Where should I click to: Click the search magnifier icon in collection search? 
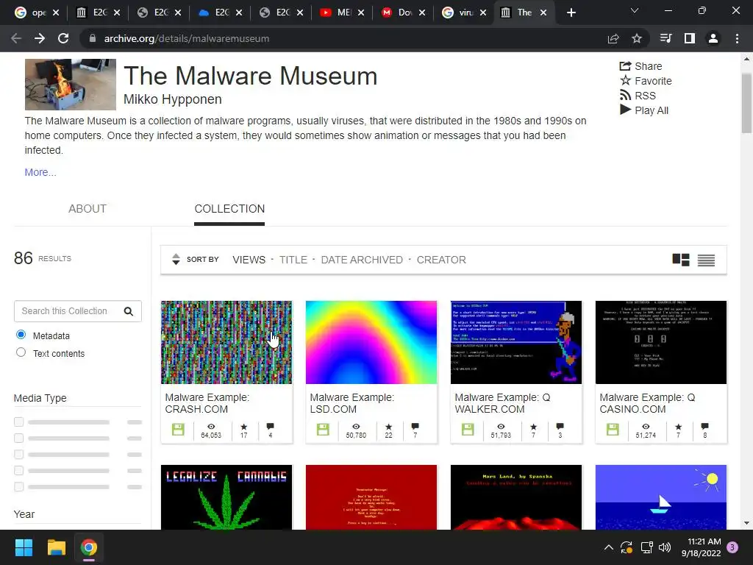coord(128,311)
